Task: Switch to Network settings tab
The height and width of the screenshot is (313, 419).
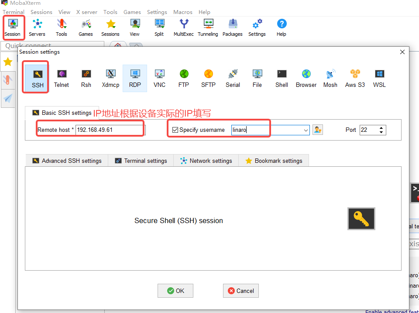Action: (x=206, y=161)
